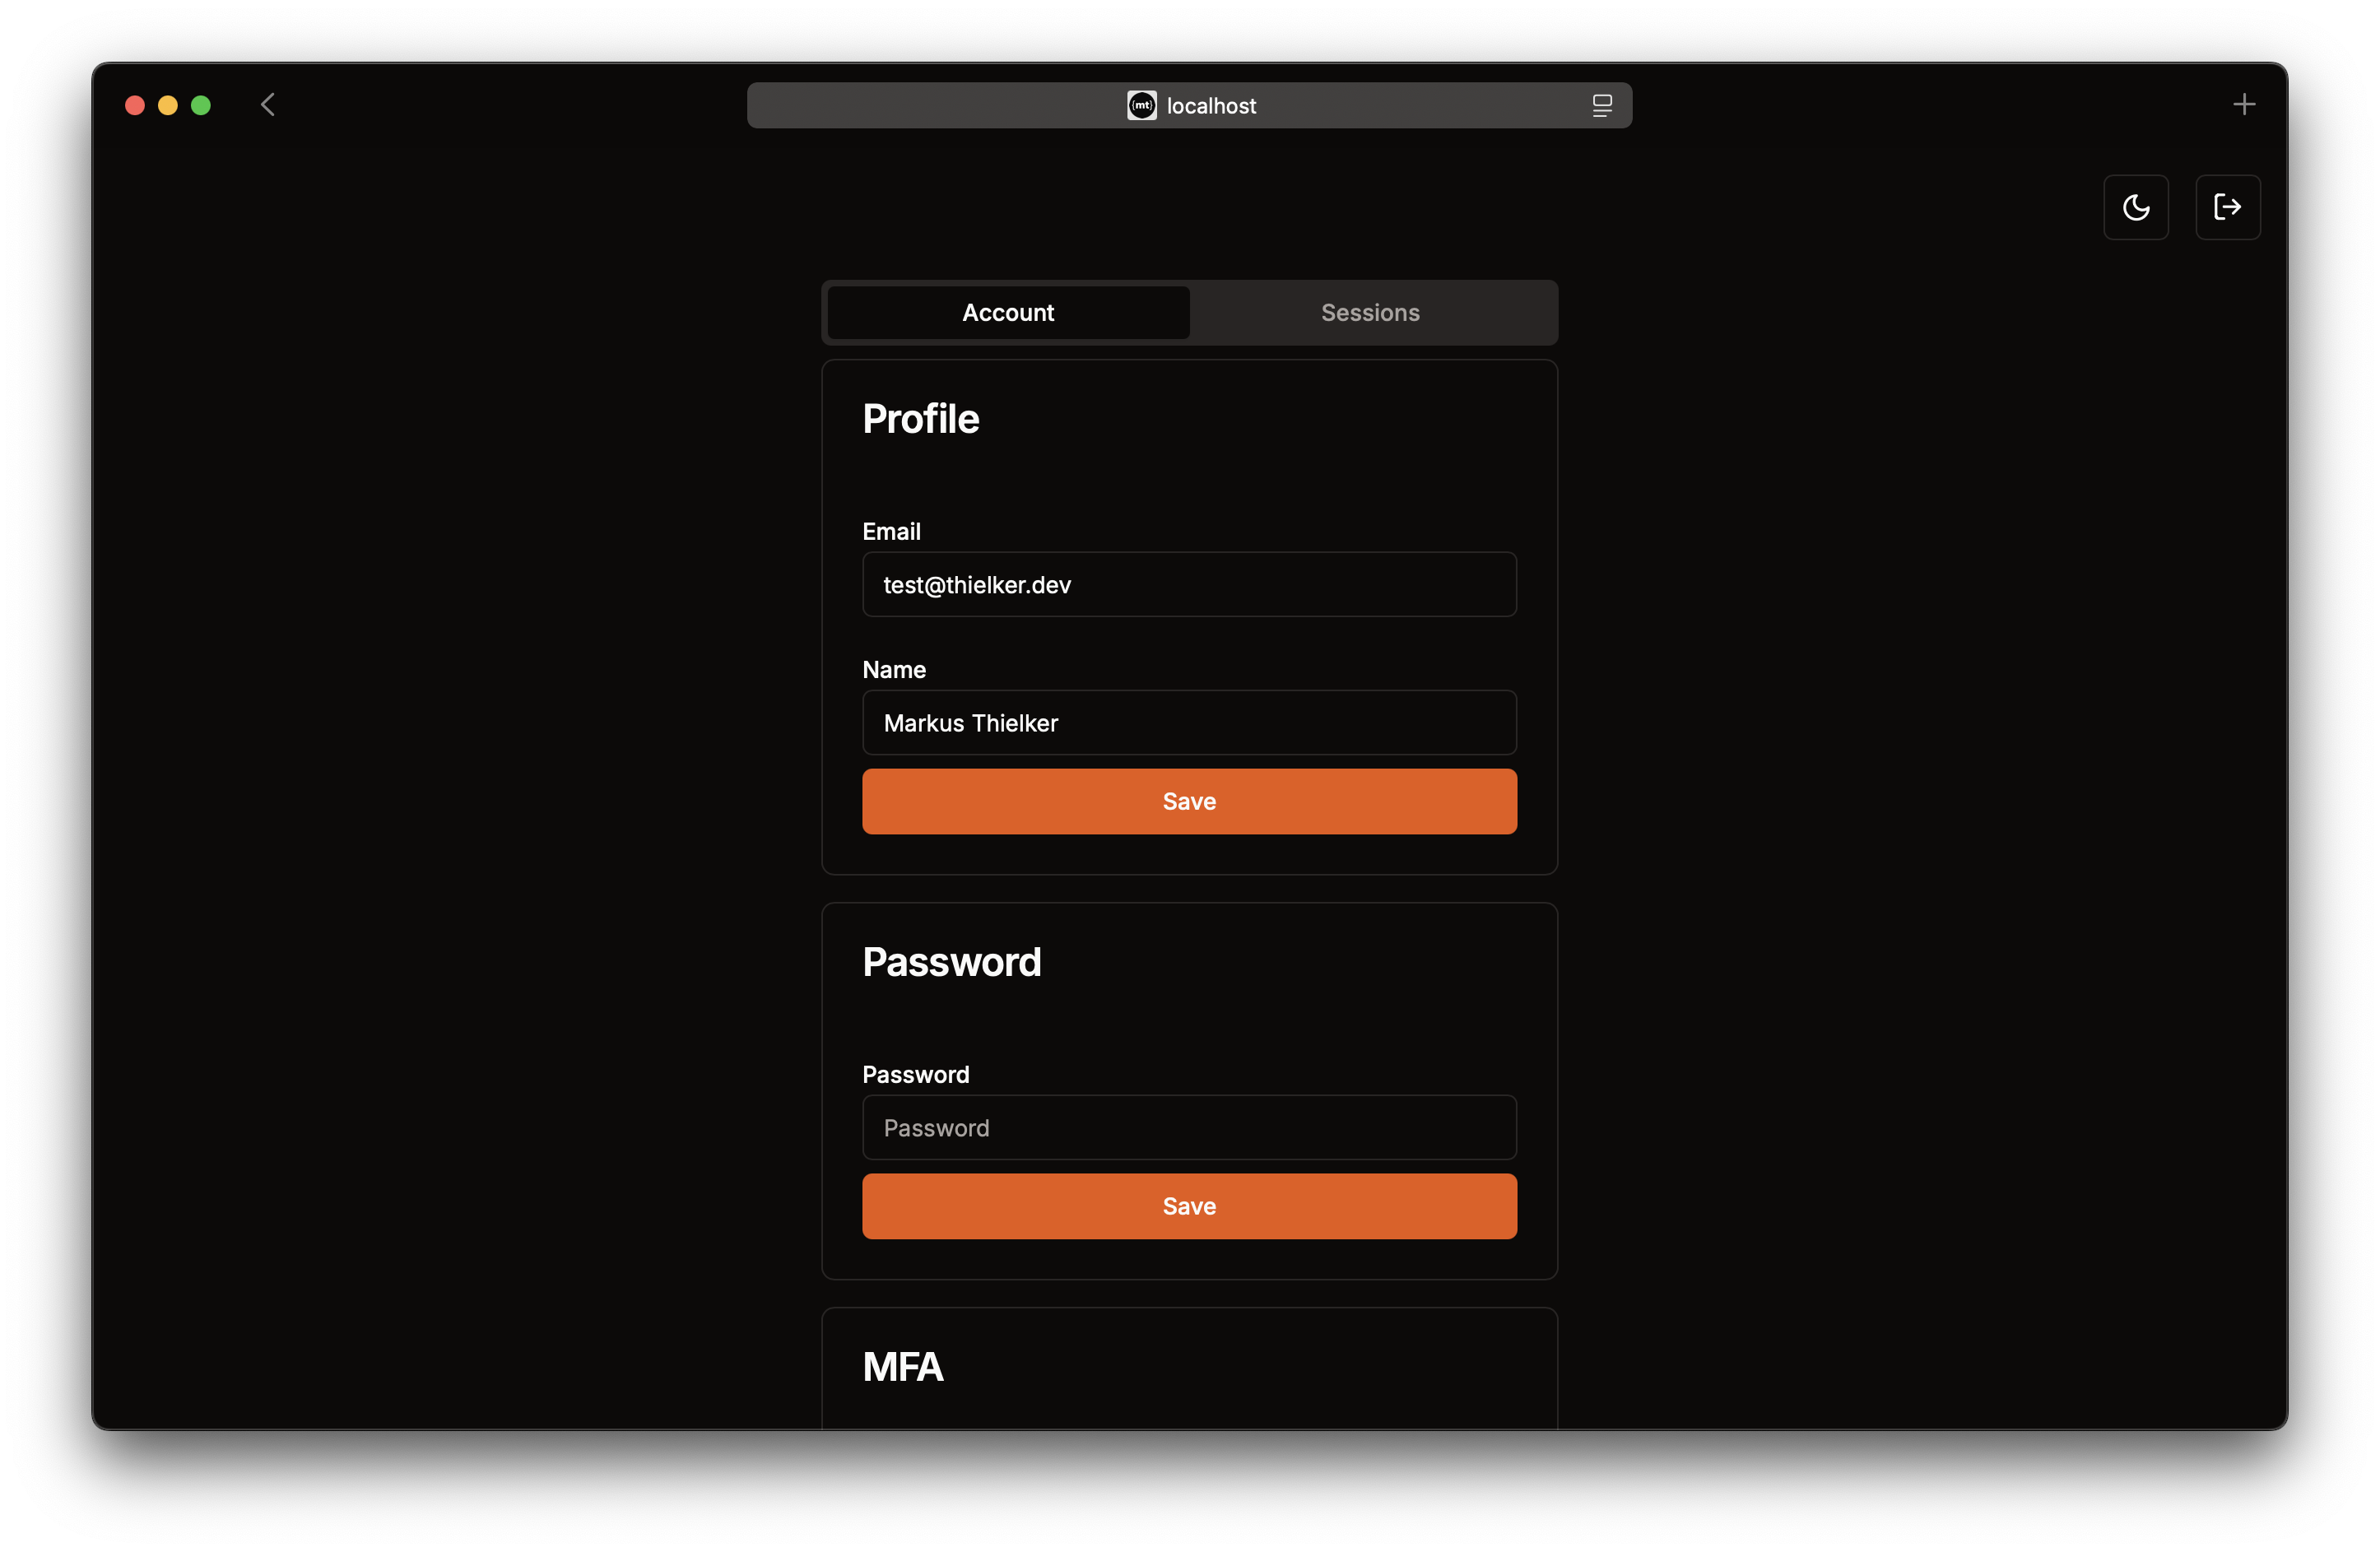Click the logout icon button
This screenshot has width=2380, height=1552.
(2227, 207)
